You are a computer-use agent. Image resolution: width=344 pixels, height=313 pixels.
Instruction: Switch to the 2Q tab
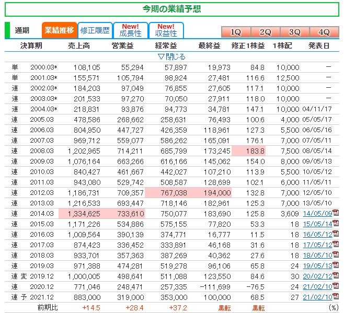(266, 31)
